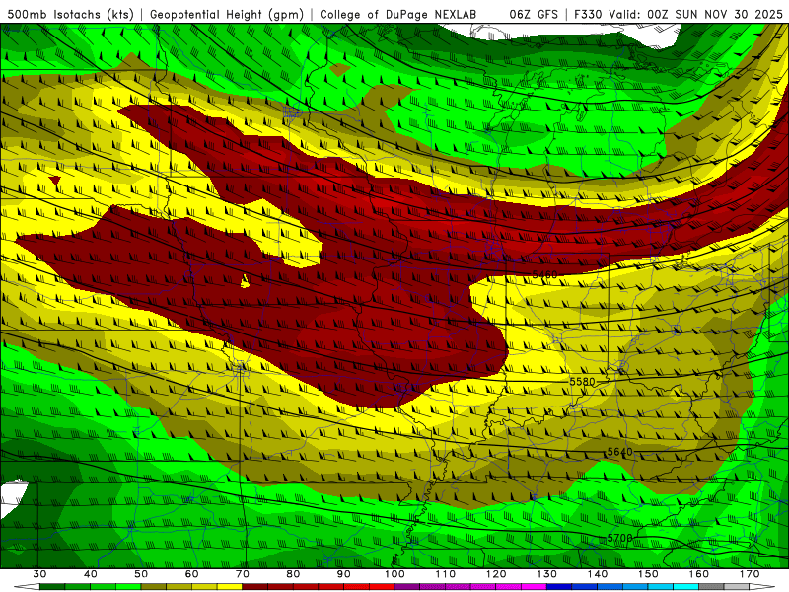Pick the bright yellow swatch left of 70

coord(230,587)
